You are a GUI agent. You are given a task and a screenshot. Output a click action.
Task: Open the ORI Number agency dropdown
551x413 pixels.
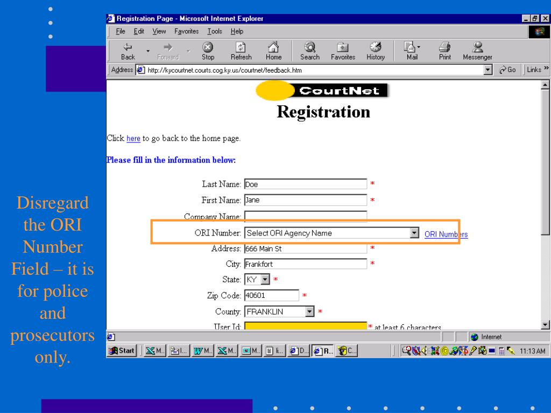pos(414,233)
